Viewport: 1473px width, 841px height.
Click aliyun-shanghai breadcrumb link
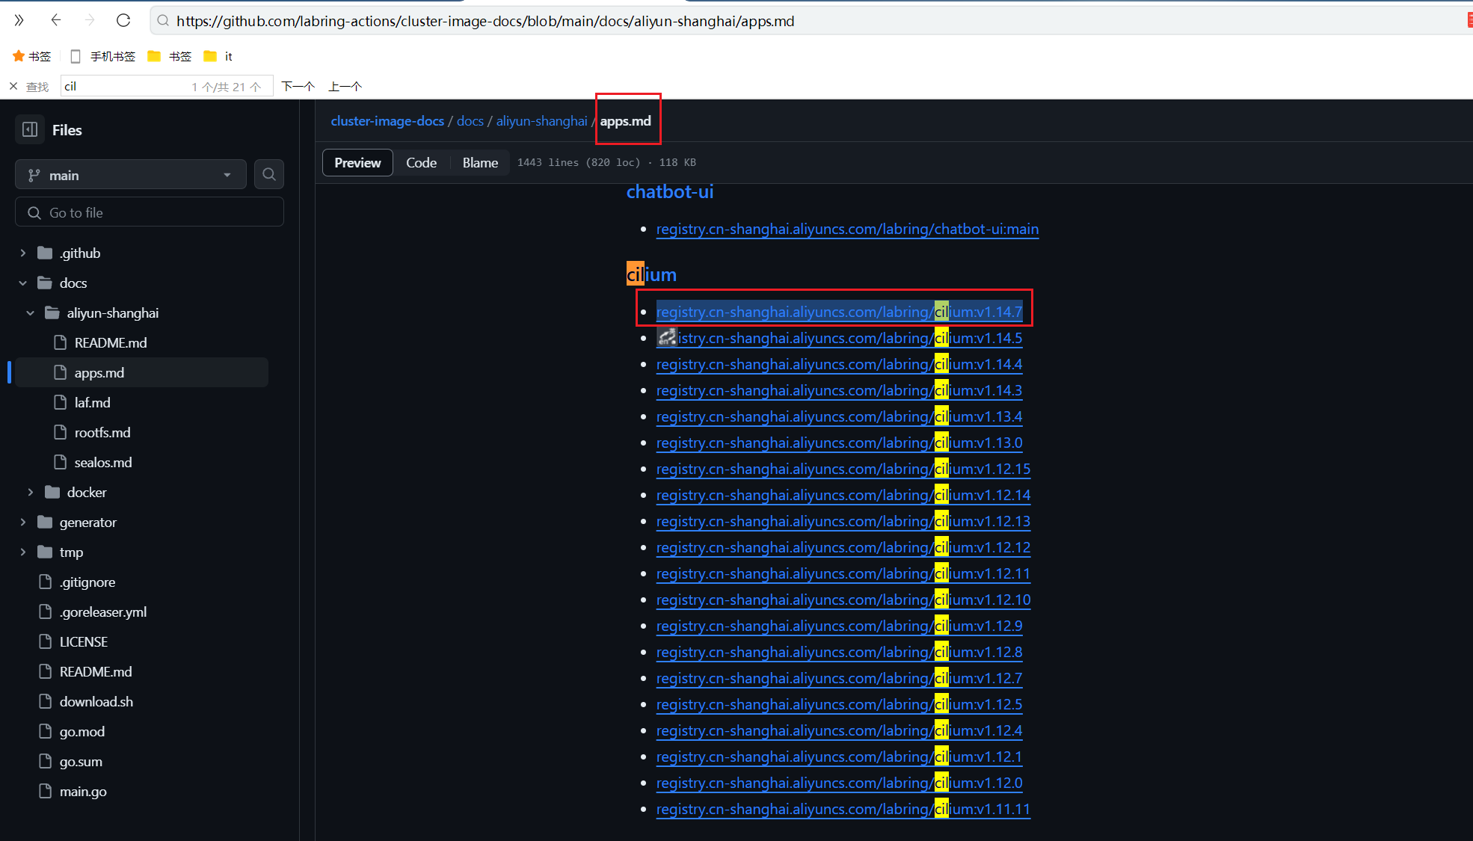(542, 120)
